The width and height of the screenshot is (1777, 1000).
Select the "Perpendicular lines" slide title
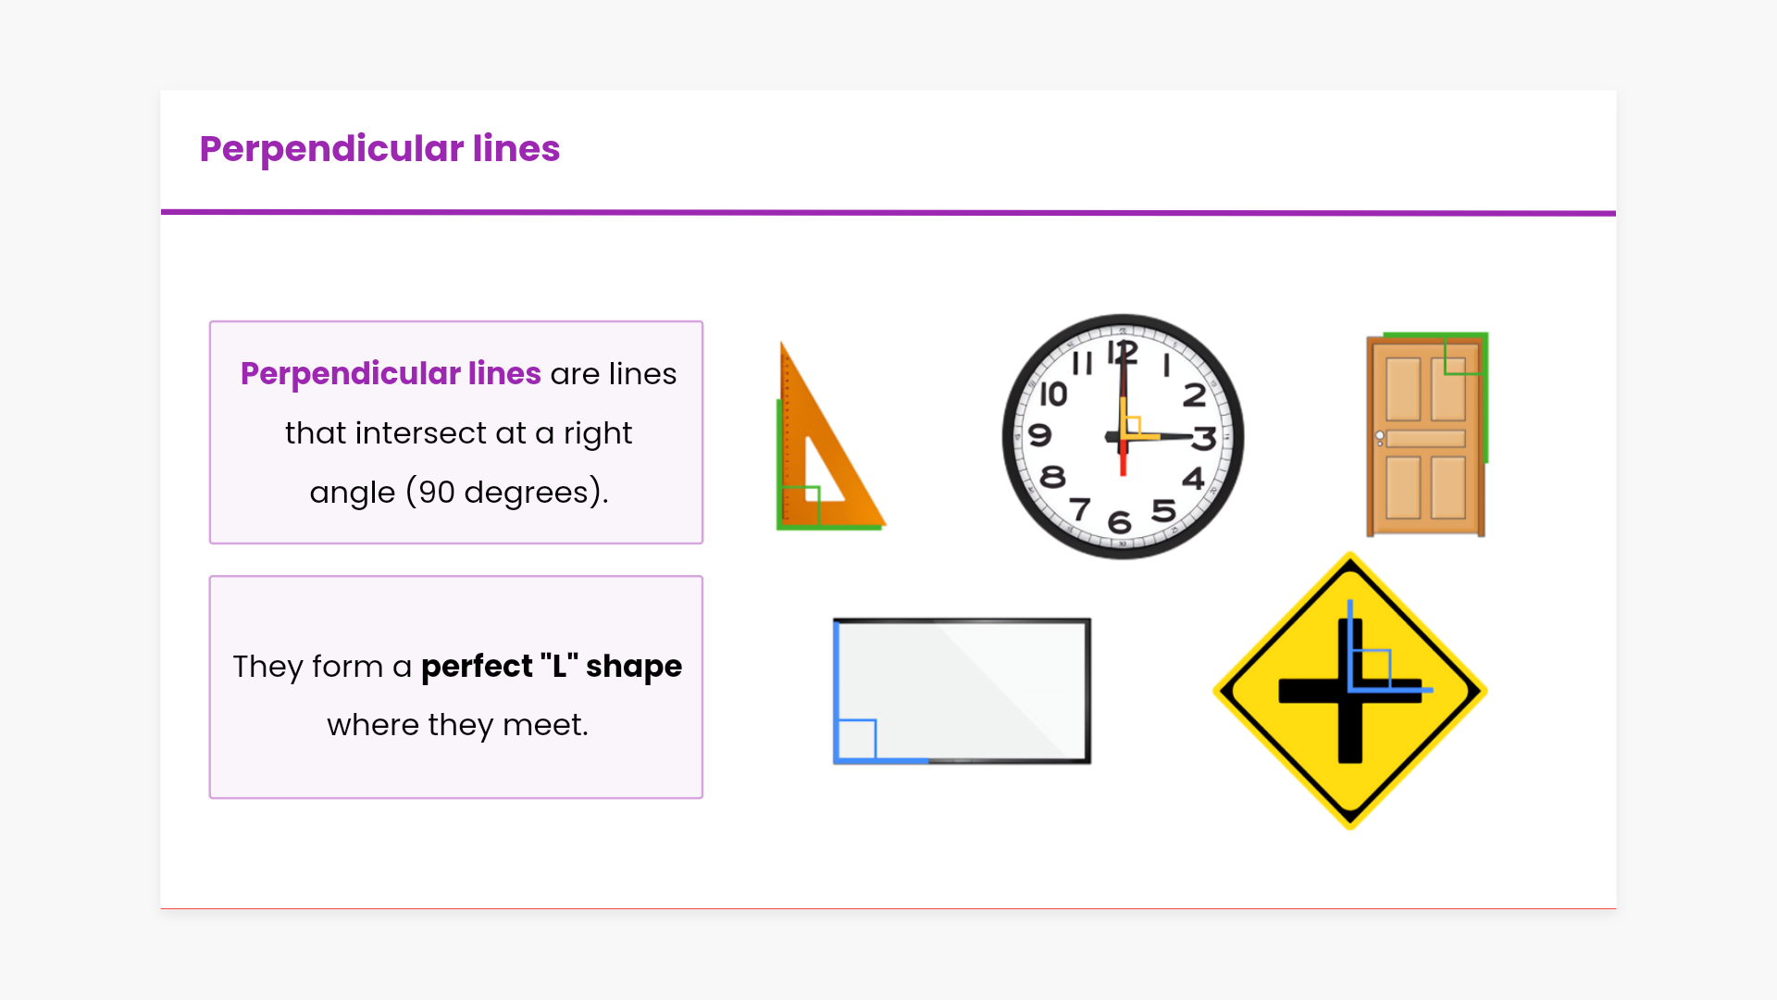[x=379, y=148]
